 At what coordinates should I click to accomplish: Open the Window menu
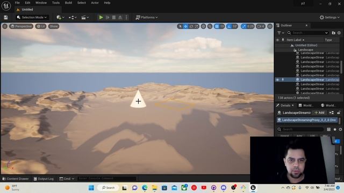click(41, 3)
